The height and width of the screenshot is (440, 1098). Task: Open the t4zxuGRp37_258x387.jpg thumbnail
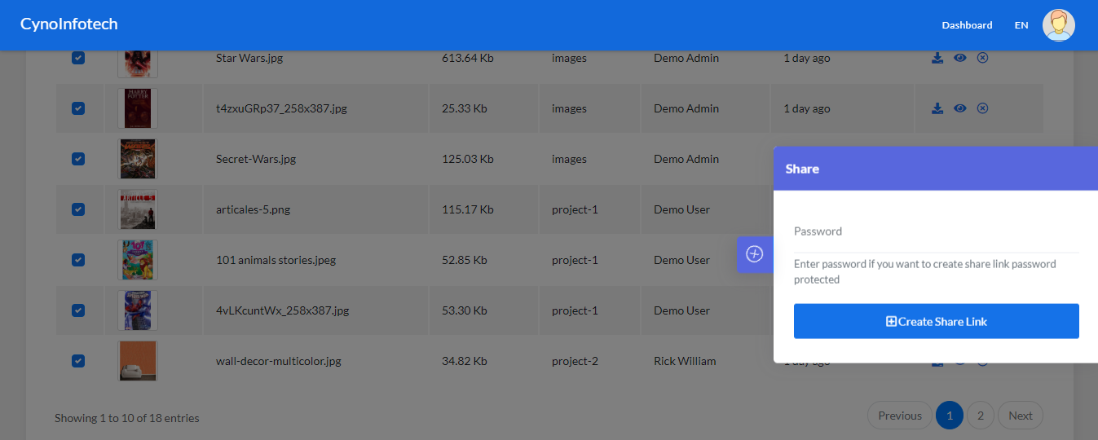pyautogui.click(x=138, y=108)
